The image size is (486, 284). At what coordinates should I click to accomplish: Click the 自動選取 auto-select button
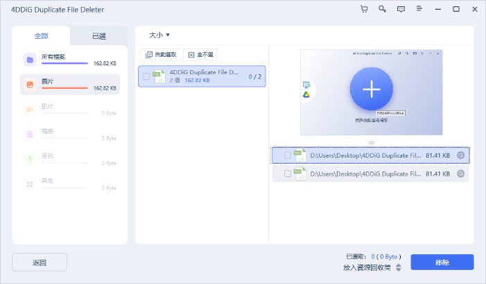pos(161,55)
